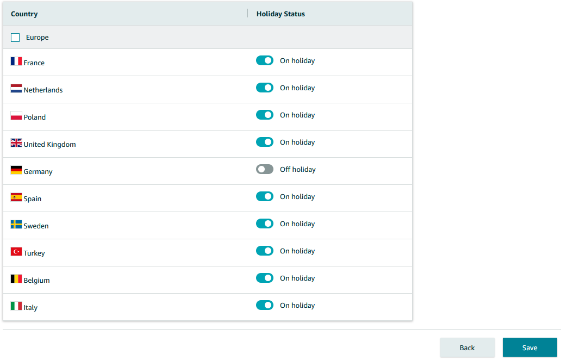The height and width of the screenshot is (360, 561).
Task: Turn off Netherlands holiday toggle
Action: pos(265,88)
